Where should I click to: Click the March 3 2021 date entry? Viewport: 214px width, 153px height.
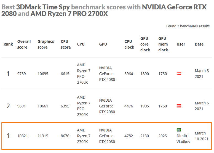tap(202, 74)
